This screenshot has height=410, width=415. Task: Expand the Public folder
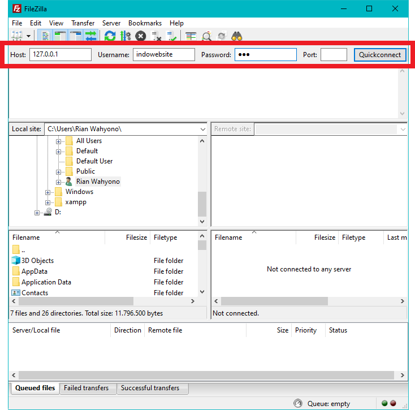click(58, 172)
